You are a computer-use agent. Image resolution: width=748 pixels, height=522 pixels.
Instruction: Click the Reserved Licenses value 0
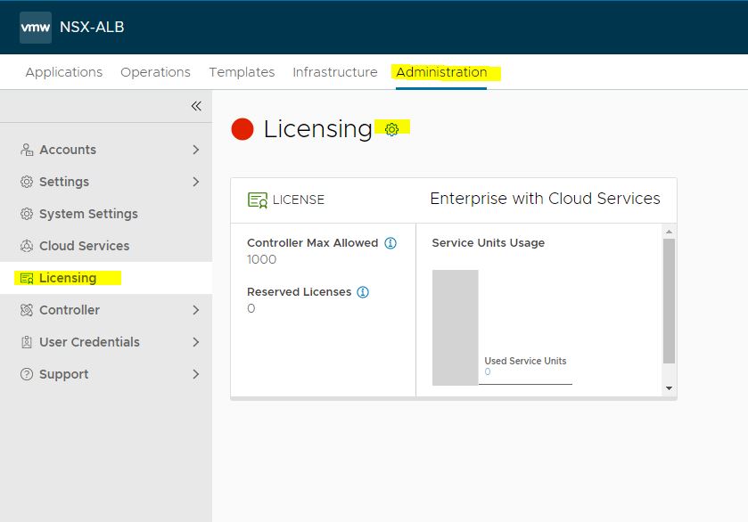pos(251,308)
